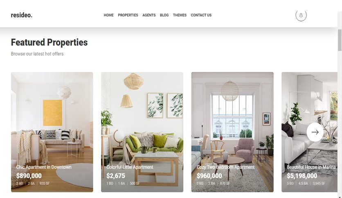Select the $960,000 property price

point(209,176)
